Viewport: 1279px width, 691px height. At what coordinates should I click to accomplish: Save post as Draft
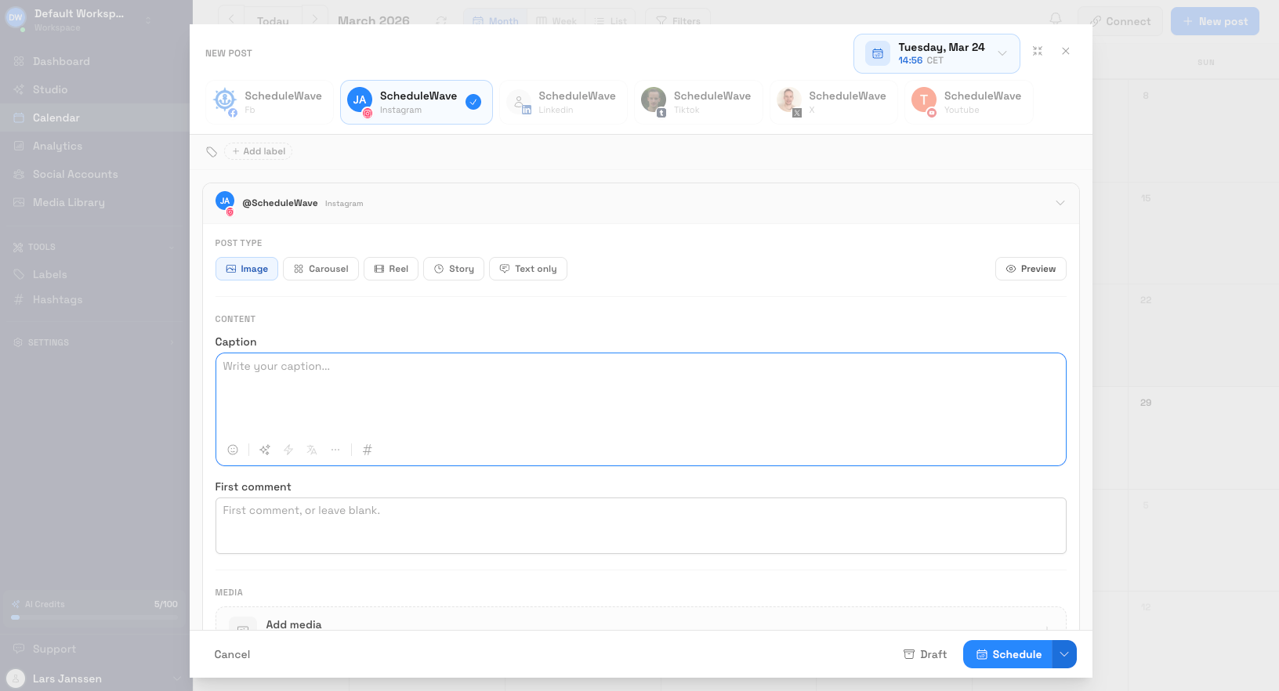click(x=925, y=654)
